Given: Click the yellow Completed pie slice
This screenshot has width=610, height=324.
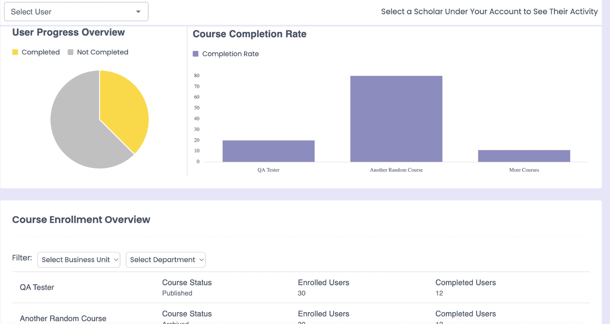Looking at the screenshot, I should pos(124,110).
